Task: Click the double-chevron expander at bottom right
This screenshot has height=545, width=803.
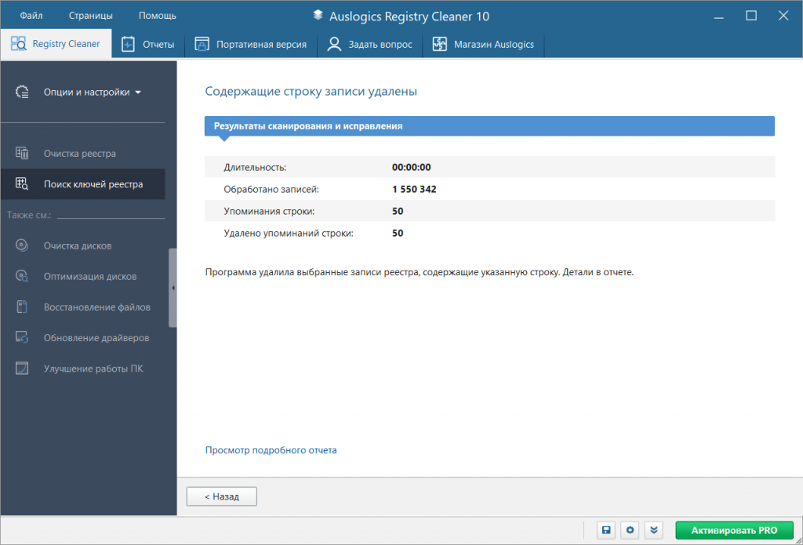Action: coord(654,530)
